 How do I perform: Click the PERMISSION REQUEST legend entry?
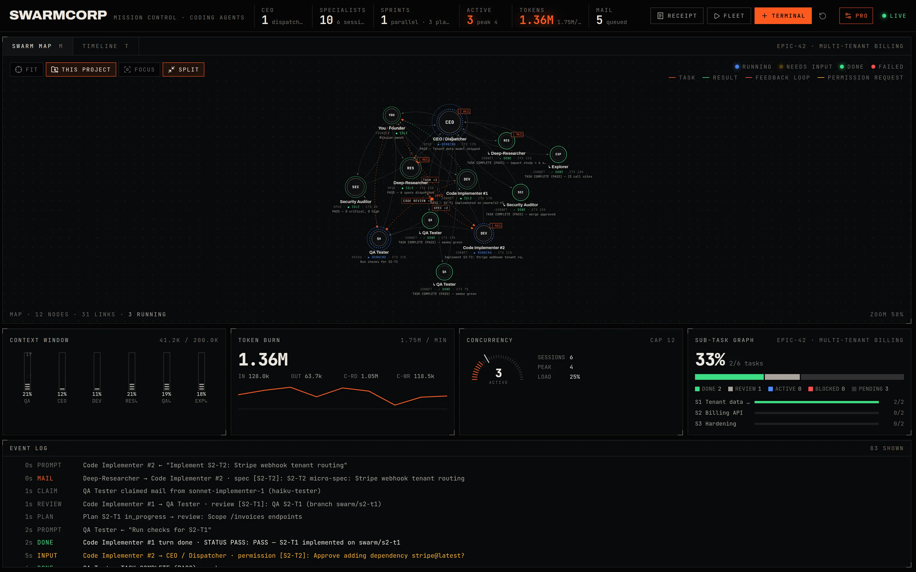click(860, 78)
